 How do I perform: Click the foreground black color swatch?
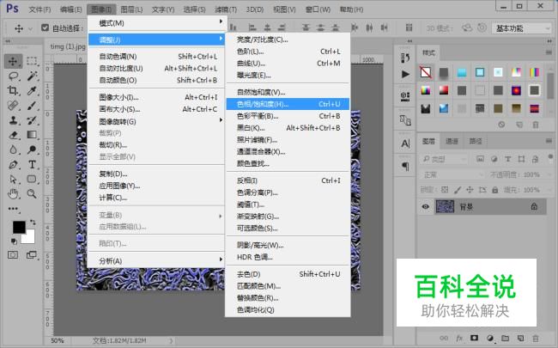19,227
